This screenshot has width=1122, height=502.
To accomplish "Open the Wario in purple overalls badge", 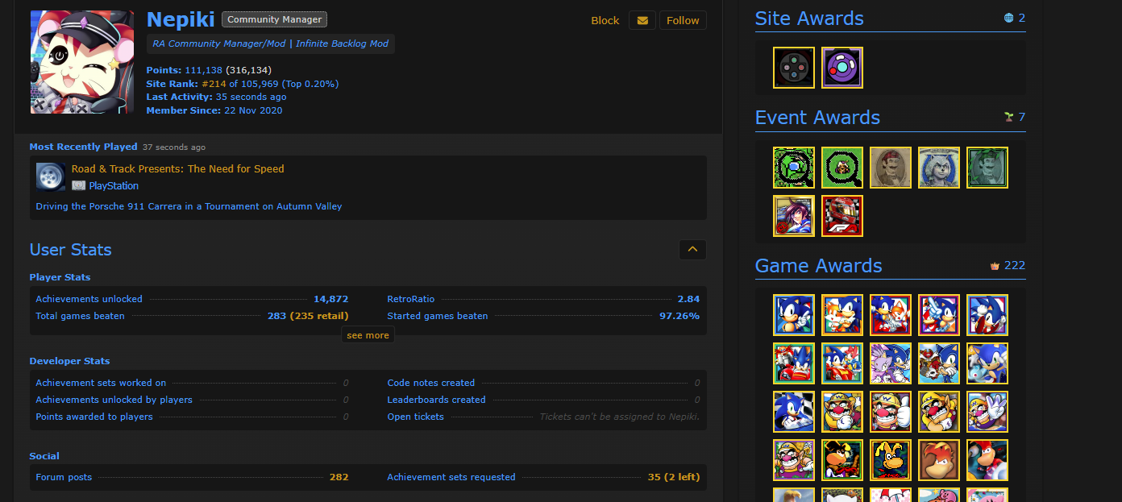I will pos(794,460).
